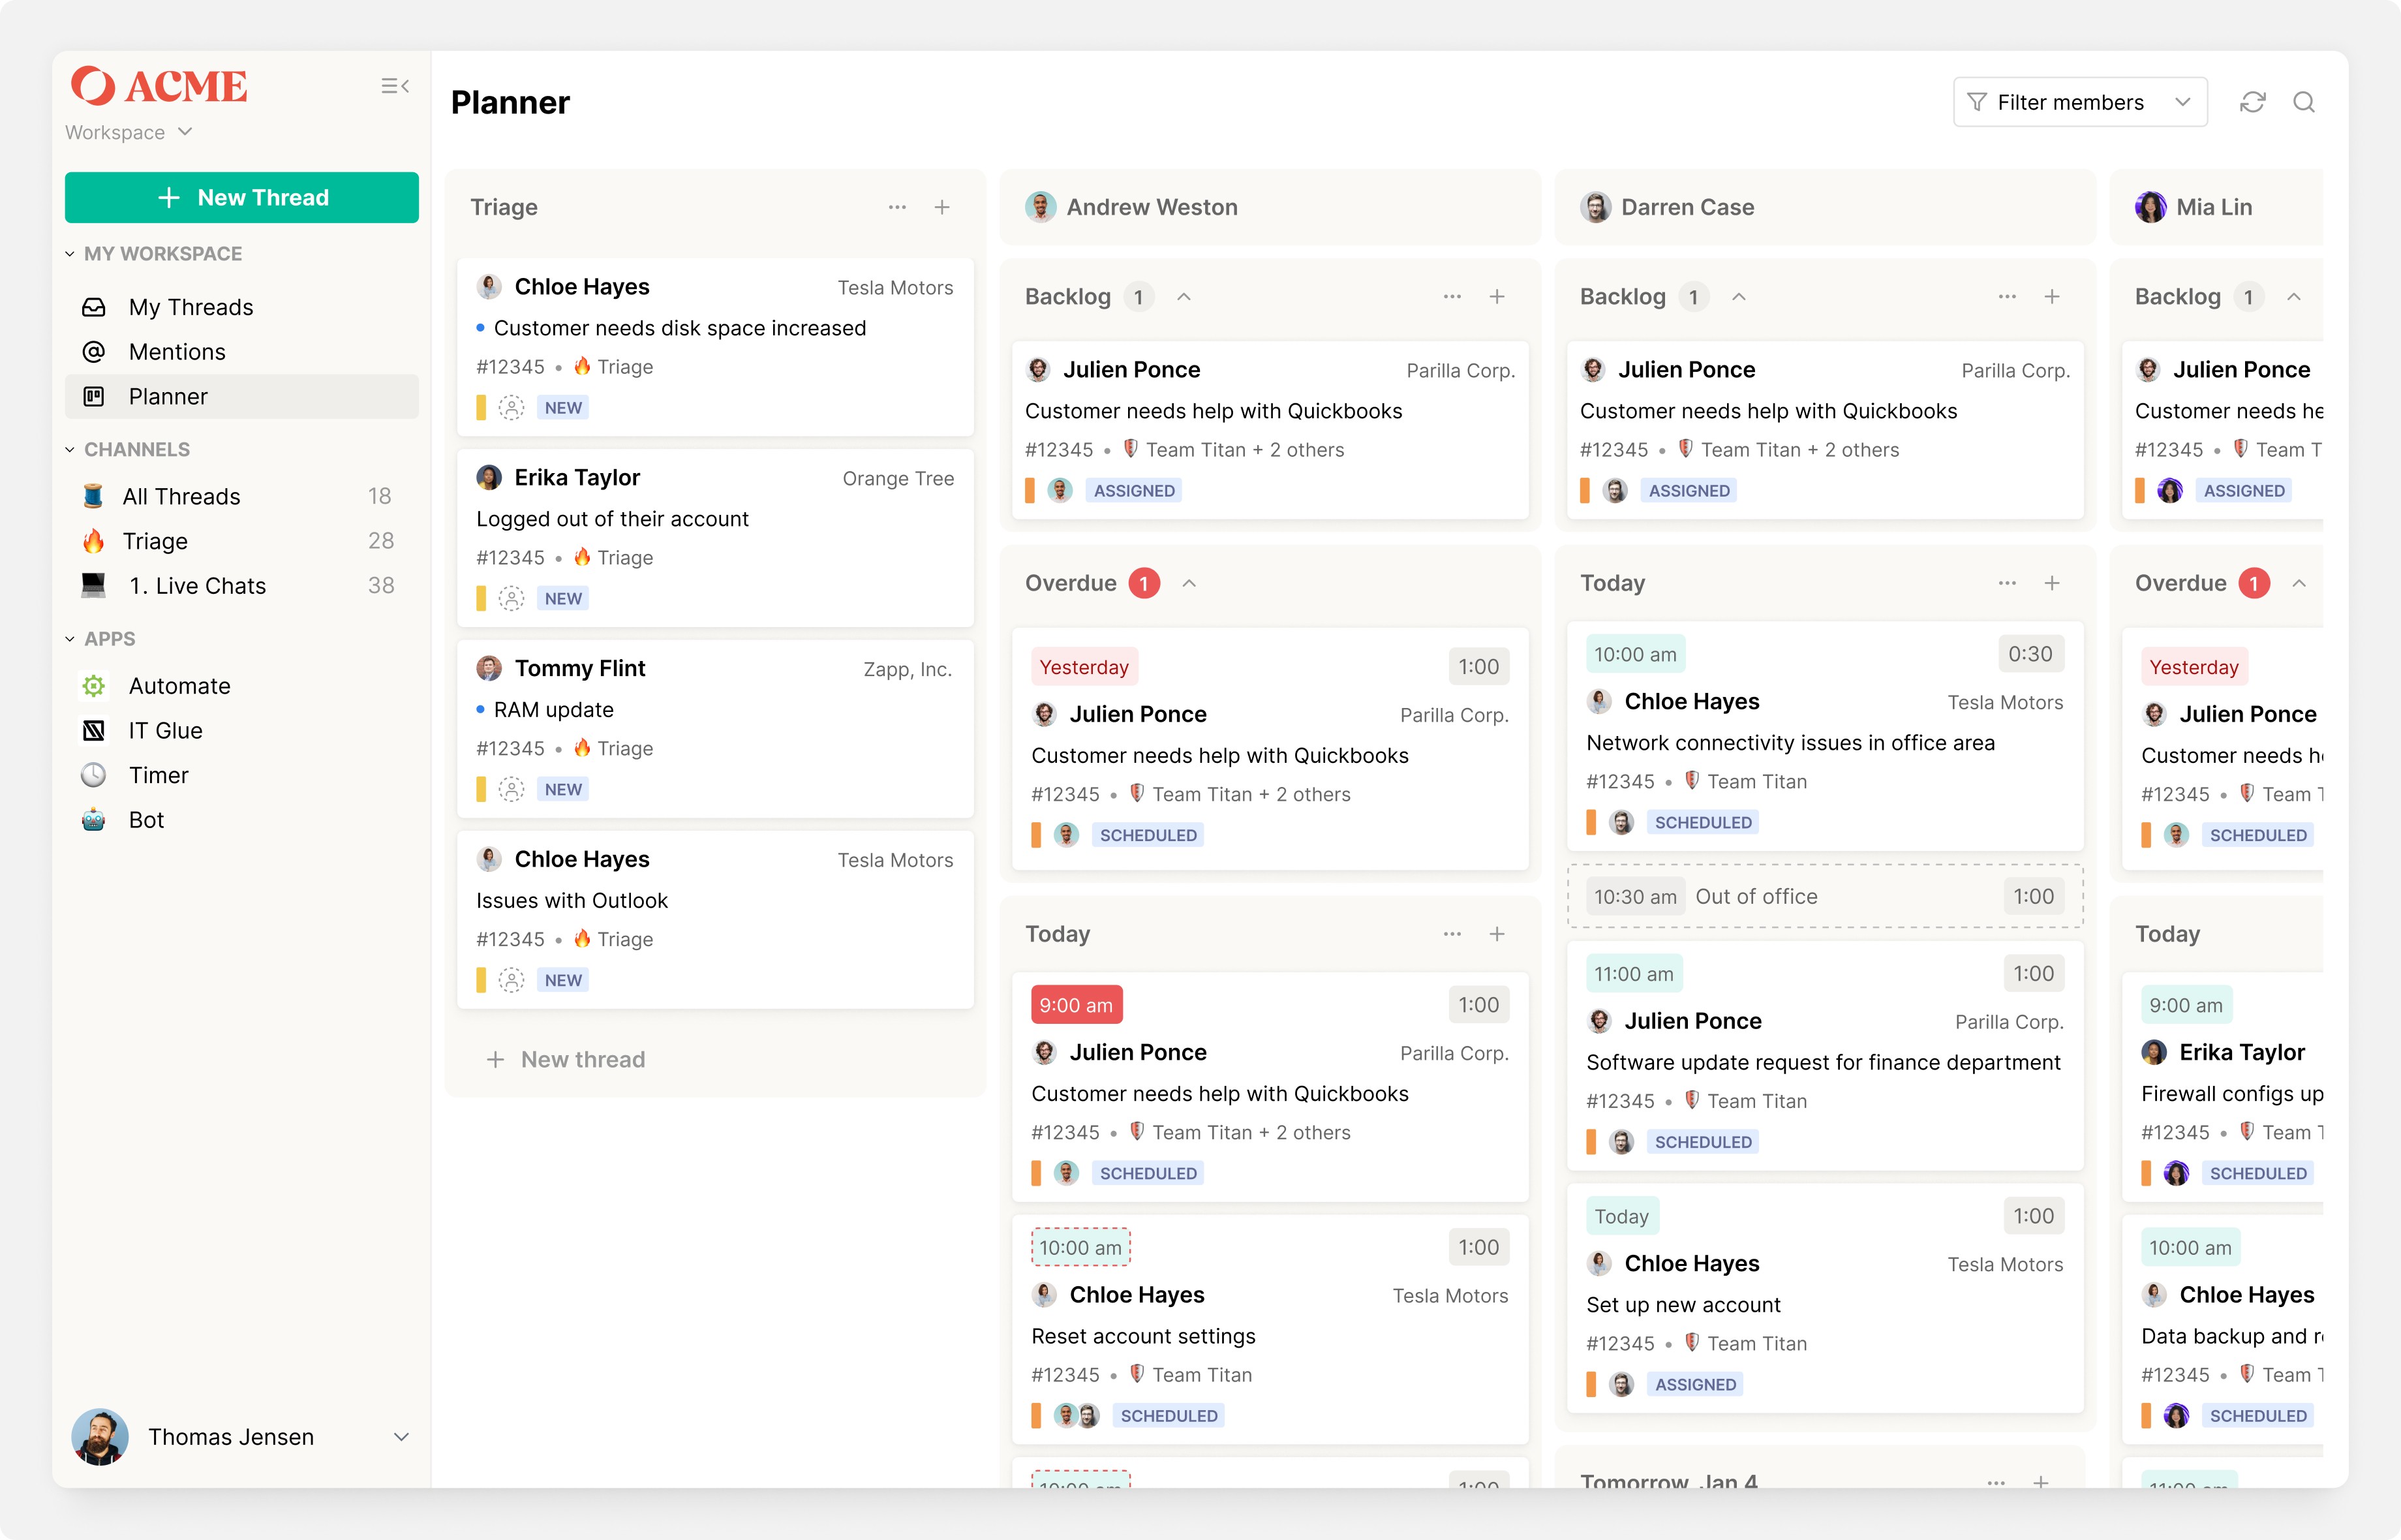
Task: Click the New Thread button
Action: (242, 198)
